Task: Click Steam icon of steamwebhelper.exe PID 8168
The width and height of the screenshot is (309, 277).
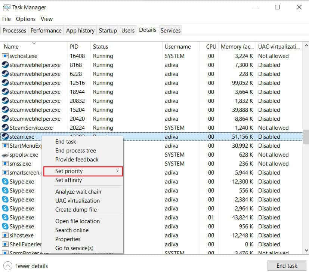Action: pos(5,65)
